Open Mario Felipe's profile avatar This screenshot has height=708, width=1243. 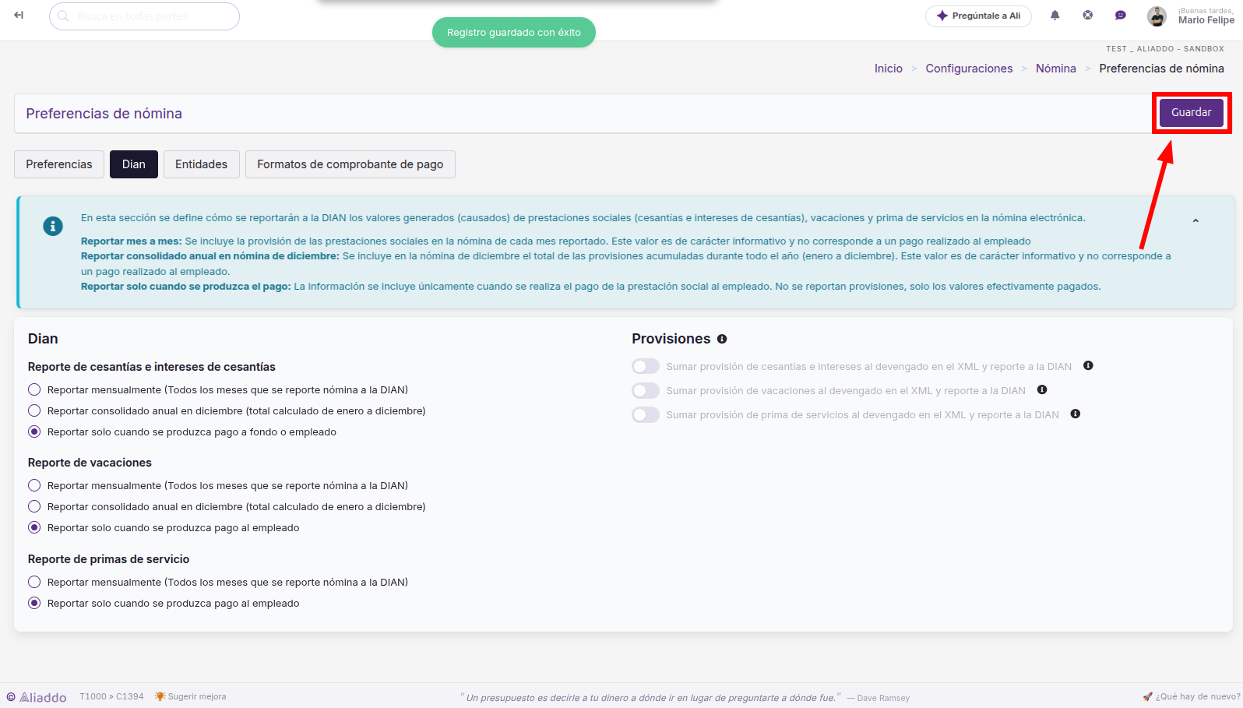tap(1157, 16)
